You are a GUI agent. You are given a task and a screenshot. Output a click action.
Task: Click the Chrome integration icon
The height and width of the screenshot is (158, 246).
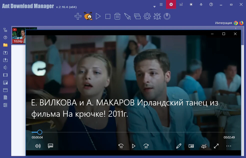click(236, 23)
